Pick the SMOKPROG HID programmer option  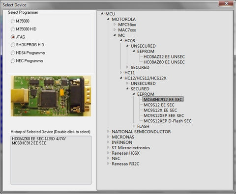pos(13,45)
